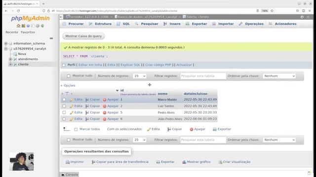
Task: Click the Exportar icon beside Com os seleccionados
Action: coord(215,129)
